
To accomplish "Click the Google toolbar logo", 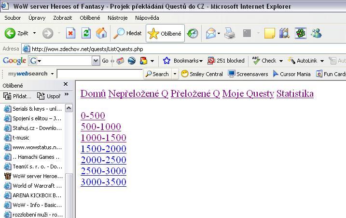I will (x=14, y=61).
